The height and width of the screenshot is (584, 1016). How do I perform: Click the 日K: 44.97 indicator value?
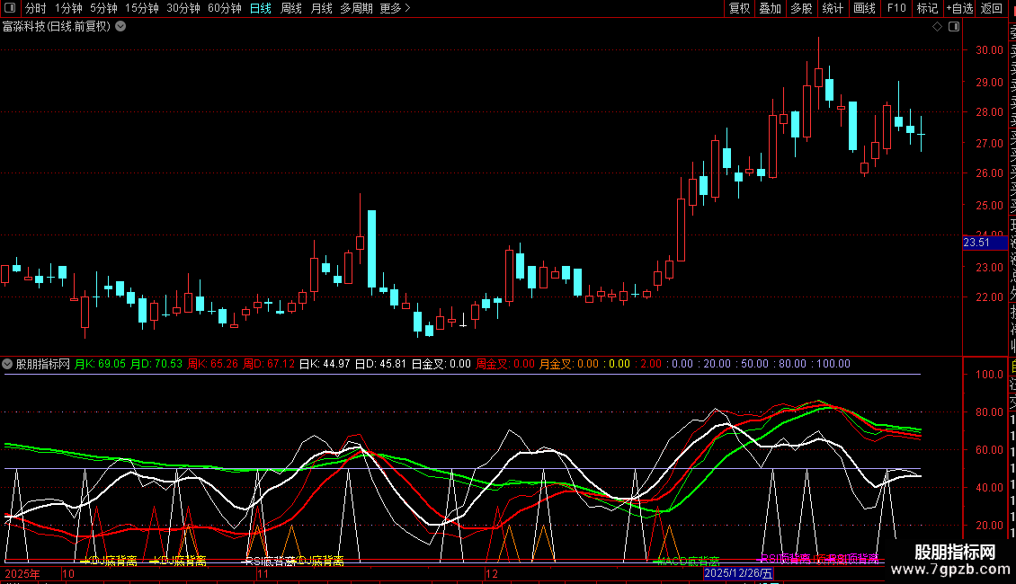tap(325, 364)
